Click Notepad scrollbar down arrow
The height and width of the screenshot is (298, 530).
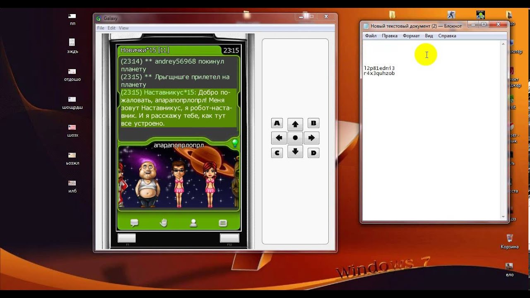[x=504, y=217]
